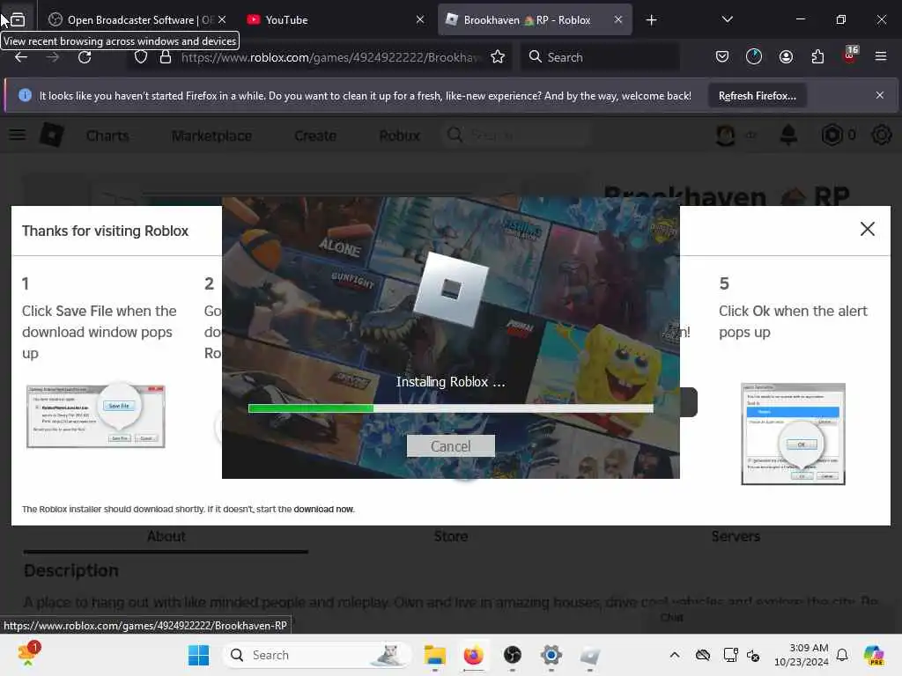
Task: View site security padlock info
Action: point(165,57)
